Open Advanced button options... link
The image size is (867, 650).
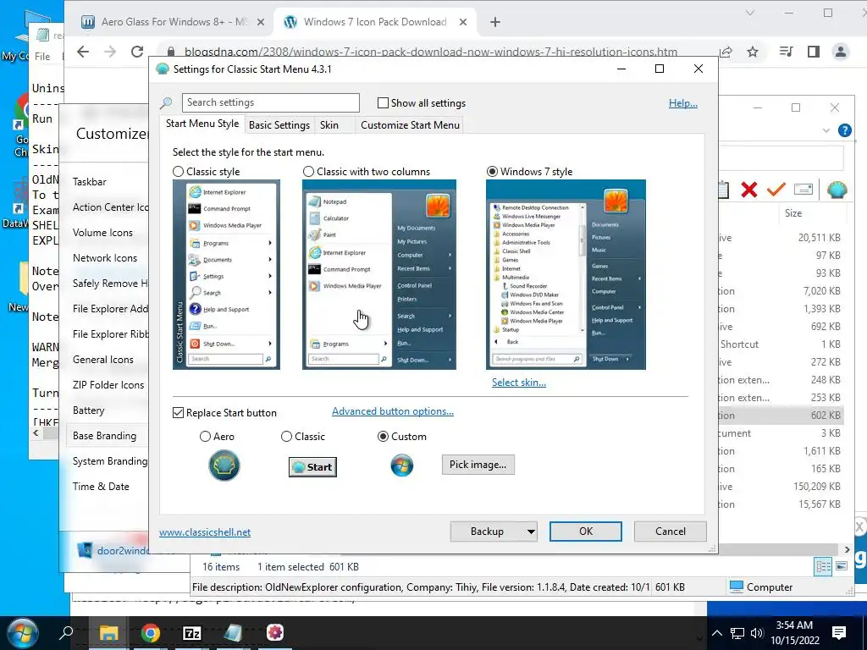click(393, 411)
